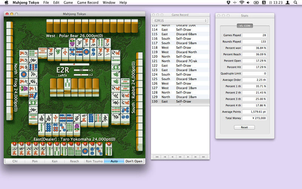The image size is (302, 189).
Task: Discard the newly drawn tile N
Action: click(109, 150)
